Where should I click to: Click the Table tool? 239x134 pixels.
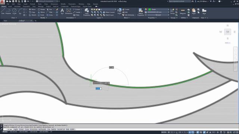coord(76,15)
